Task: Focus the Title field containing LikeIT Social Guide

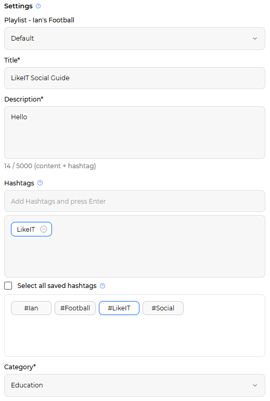Action: click(135, 78)
